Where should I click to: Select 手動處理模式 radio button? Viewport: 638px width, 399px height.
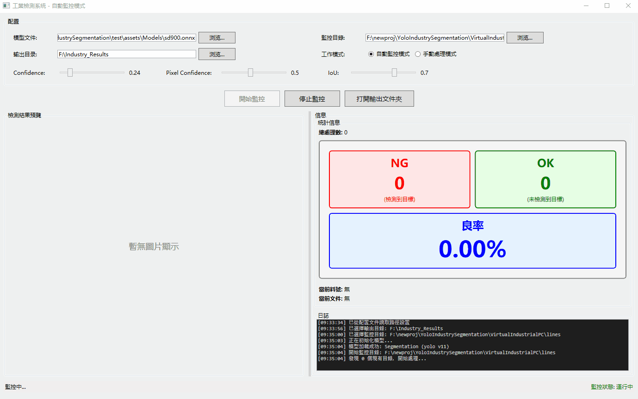436,54
